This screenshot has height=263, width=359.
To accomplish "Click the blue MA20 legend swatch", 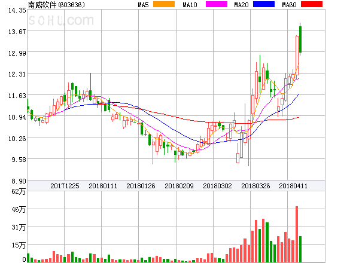I will [264, 4].
